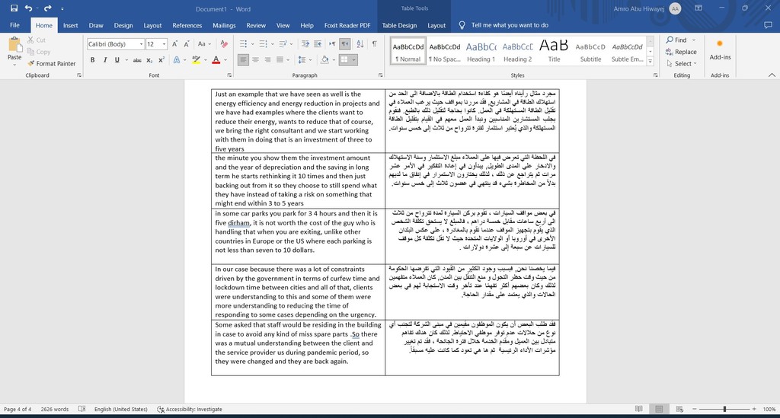Image resolution: width=780 pixels, height=418 pixels.
Task: Toggle align right paragraph
Action: point(267,60)
